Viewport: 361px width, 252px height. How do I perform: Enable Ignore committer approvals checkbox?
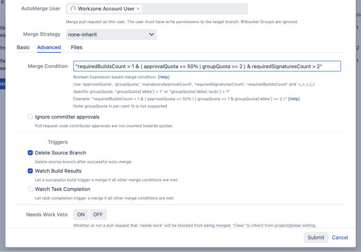point(31,117)
